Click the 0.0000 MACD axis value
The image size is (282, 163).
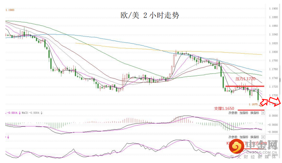274,116
